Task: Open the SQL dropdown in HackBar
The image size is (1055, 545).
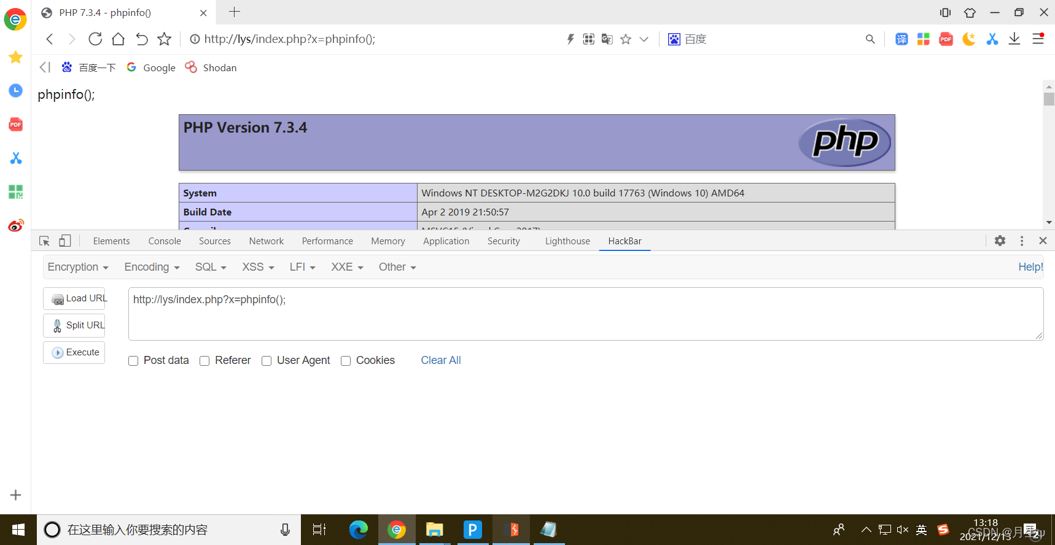Action: click(x=211, y=267)
